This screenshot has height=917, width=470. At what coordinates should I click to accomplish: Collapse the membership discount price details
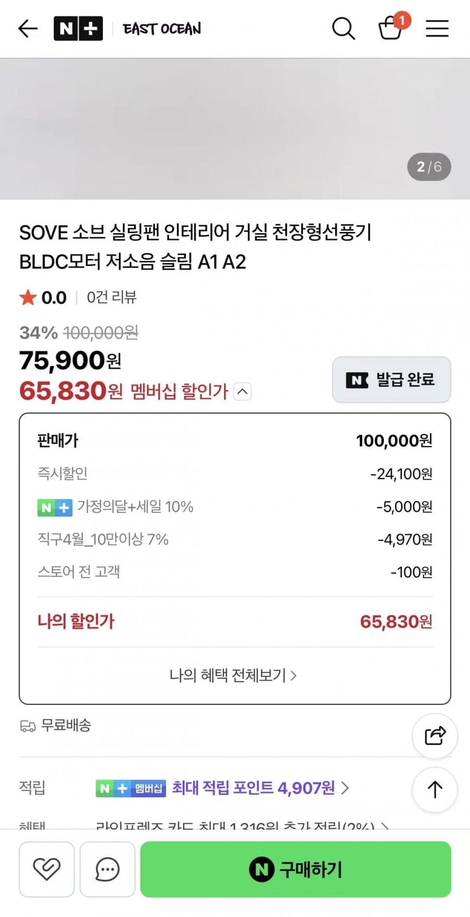point(242,391)
